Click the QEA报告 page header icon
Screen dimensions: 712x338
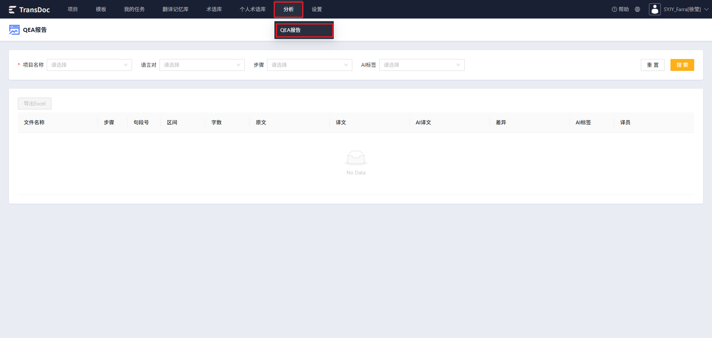(14, 30)
